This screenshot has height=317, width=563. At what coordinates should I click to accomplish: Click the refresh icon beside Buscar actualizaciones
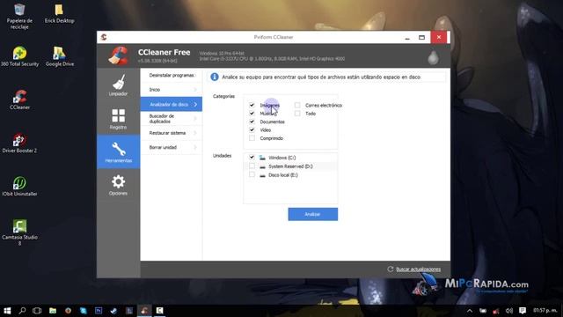click(391, 269)
